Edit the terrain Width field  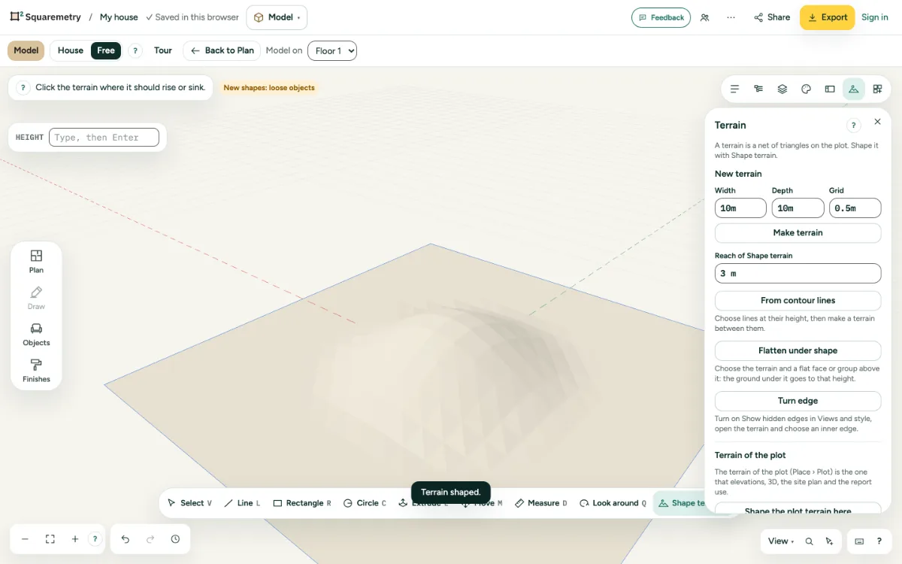click(x=740, y=208)
